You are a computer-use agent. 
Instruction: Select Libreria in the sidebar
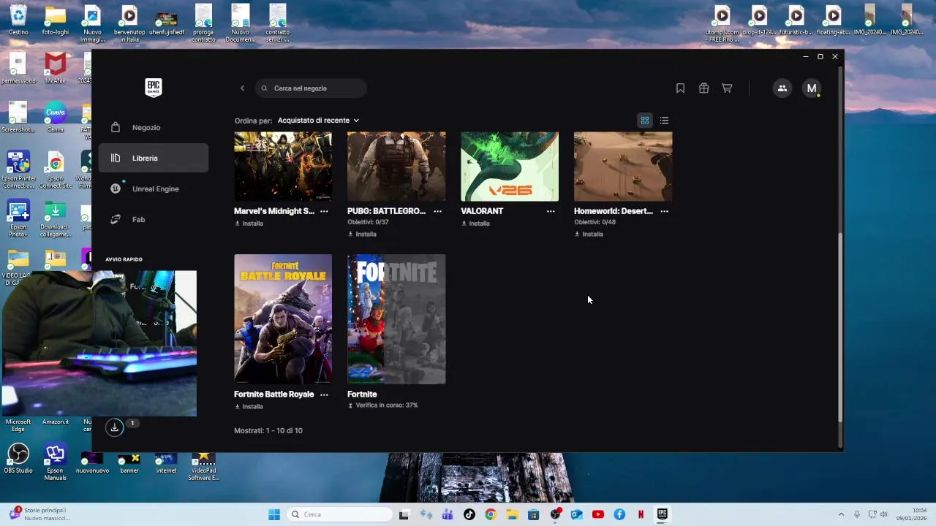point(154,158)
